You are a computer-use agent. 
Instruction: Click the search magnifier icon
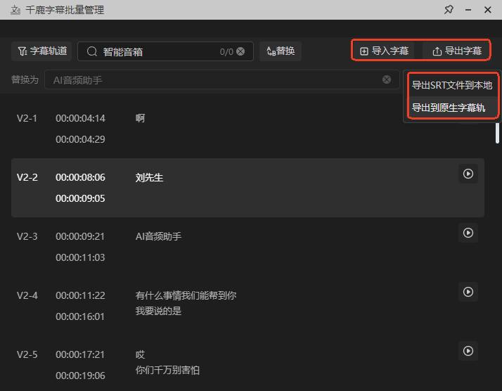[92, 51]
